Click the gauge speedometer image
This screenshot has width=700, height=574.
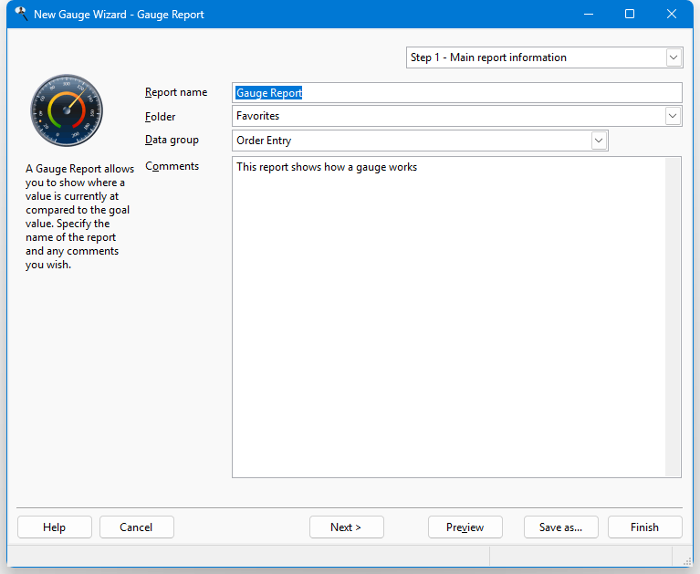coord(66,110)
